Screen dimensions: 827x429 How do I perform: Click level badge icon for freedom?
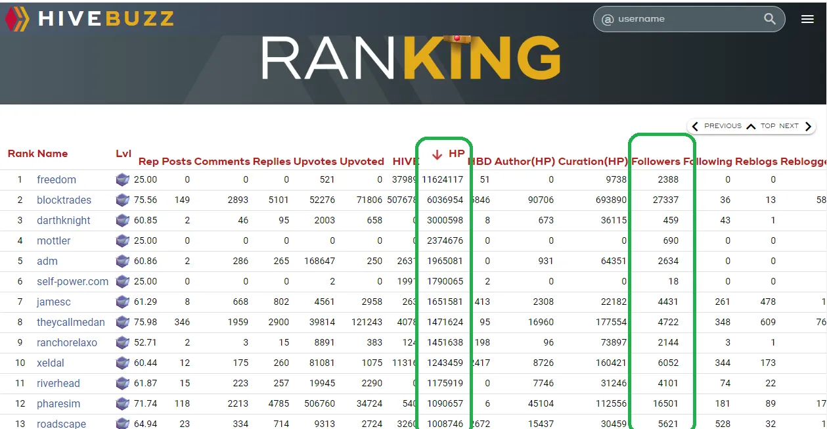coord(122,179)
